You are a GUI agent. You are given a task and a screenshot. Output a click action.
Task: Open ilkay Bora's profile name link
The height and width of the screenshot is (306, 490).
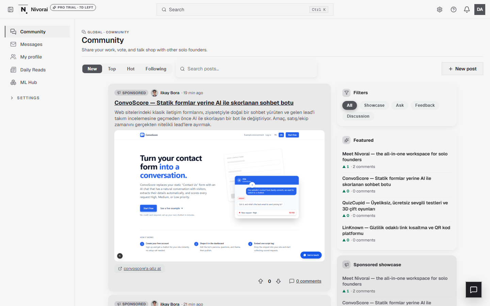(170, 93)
